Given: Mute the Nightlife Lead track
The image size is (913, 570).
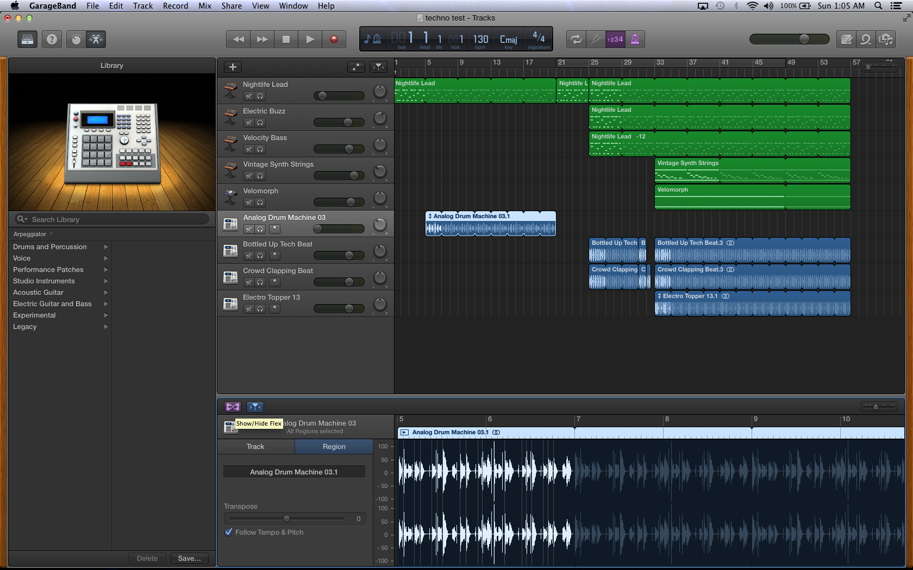Looking at the screenshot, I should coord(248,96).
